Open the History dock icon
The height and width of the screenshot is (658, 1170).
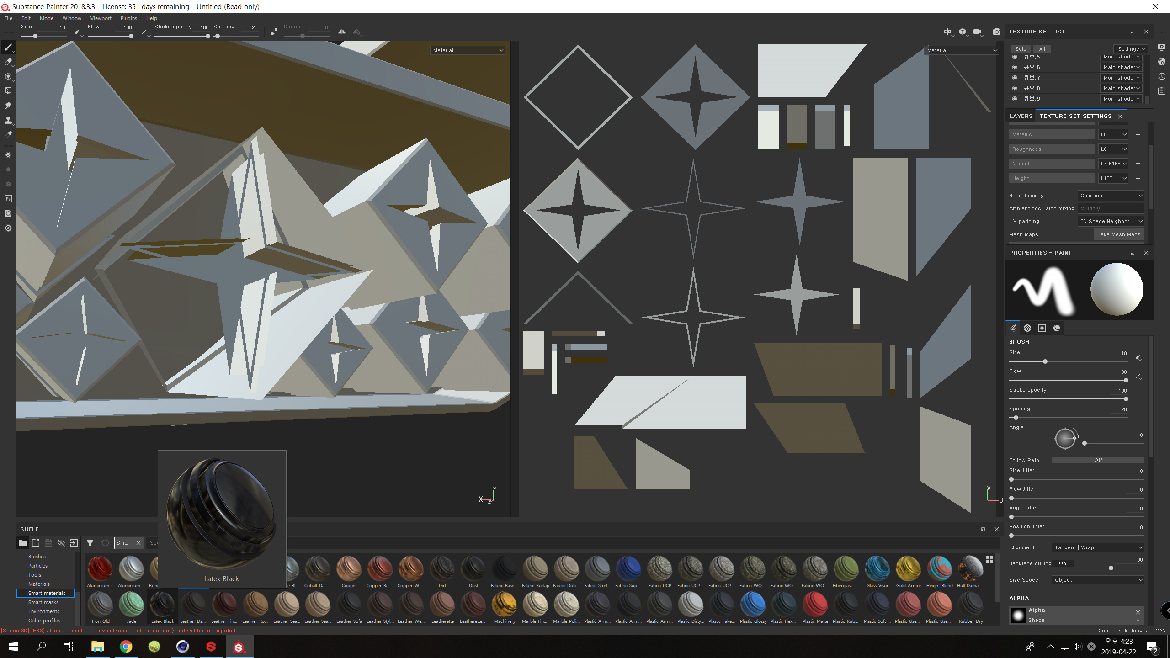point(1162,76)
